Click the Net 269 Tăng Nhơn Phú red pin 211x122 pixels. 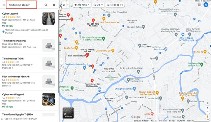click(93, 20)
